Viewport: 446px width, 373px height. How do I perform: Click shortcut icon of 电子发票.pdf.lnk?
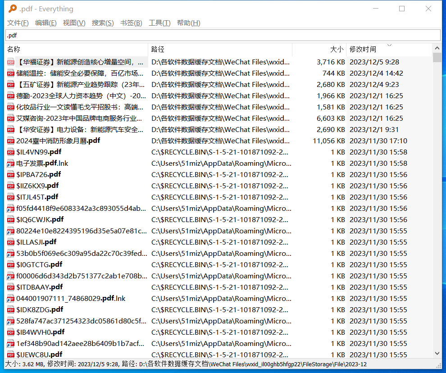pyautogui.click(x=11, y=164)
